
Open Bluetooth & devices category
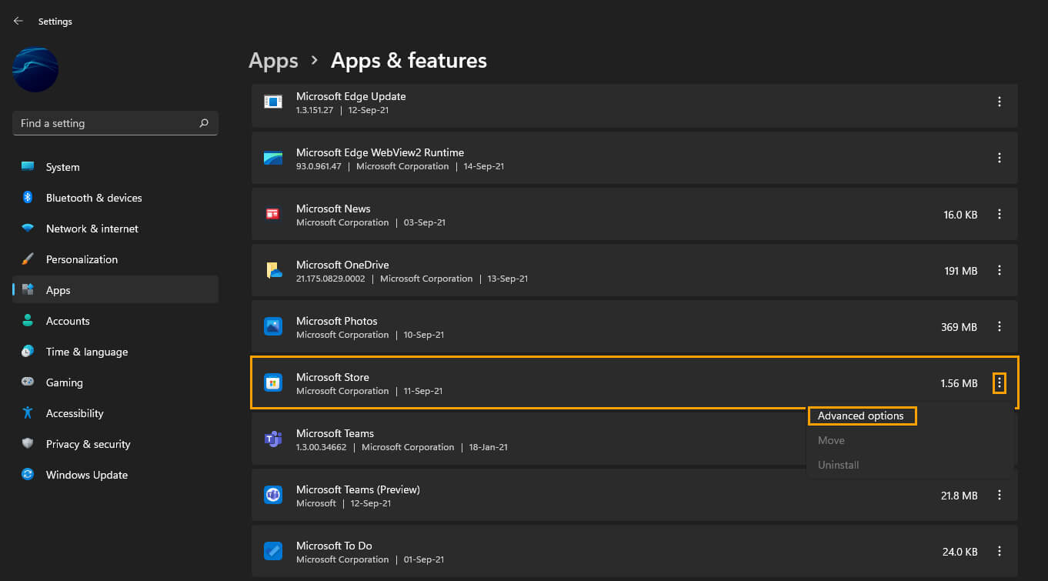(x=115, y=198)
